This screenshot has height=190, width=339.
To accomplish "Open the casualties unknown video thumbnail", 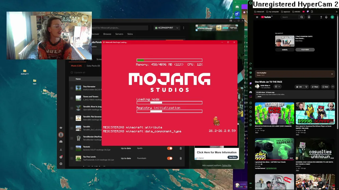I will (x=315, y=149).
